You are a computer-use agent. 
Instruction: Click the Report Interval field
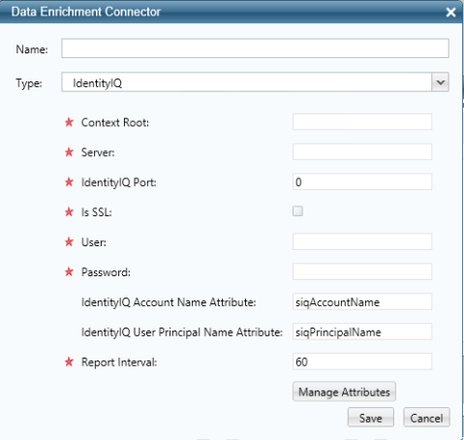pos(362,361)
